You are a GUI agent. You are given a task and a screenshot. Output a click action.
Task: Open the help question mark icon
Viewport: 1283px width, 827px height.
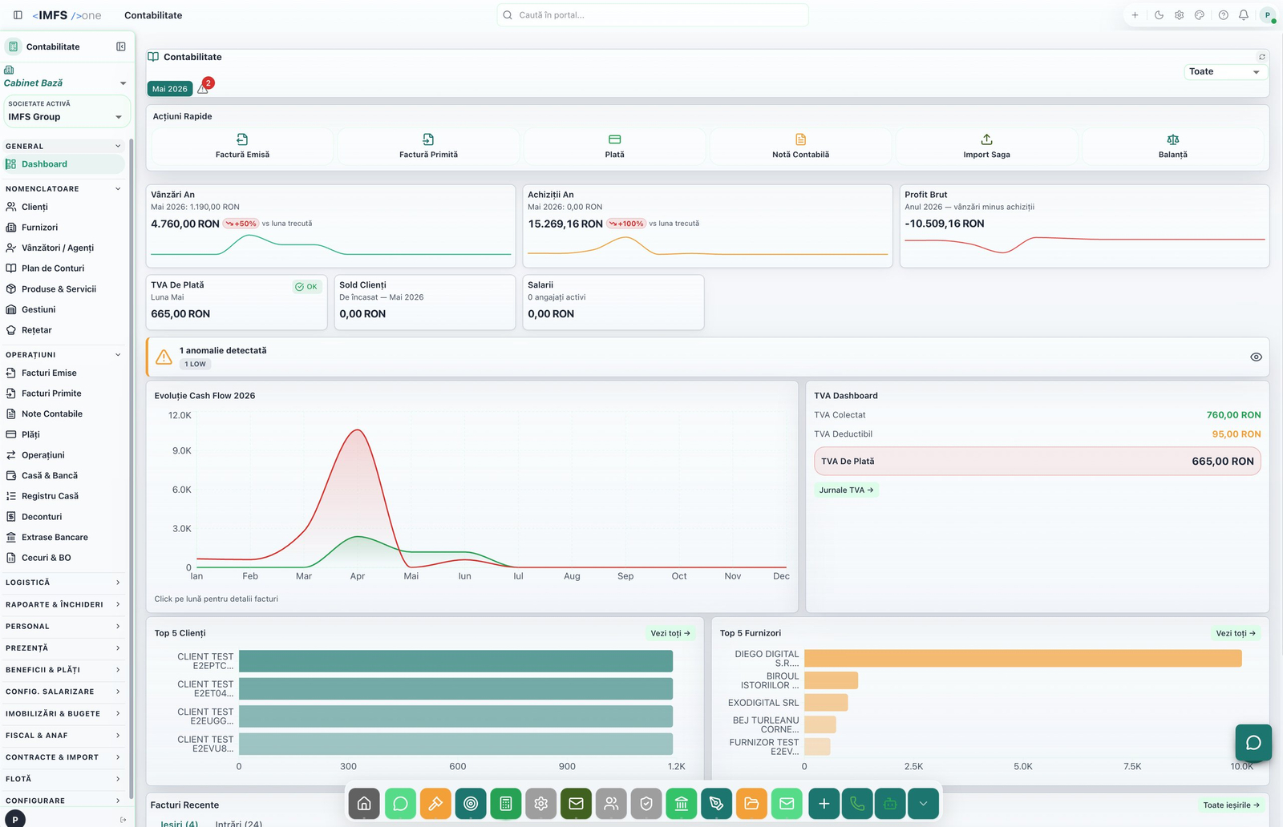pyautogui.click(x=1223, y=15)
